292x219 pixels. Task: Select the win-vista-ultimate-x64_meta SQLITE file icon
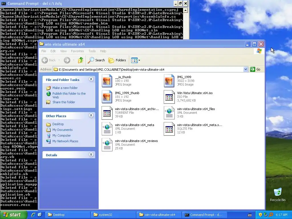pos(169,129)
